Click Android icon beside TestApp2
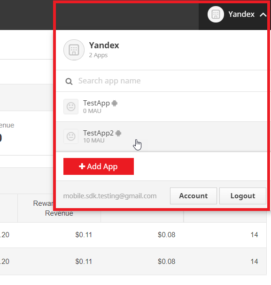 point(118,133)
